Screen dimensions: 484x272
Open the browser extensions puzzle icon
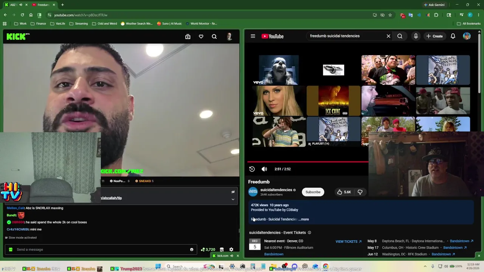[x=436, y=15]
